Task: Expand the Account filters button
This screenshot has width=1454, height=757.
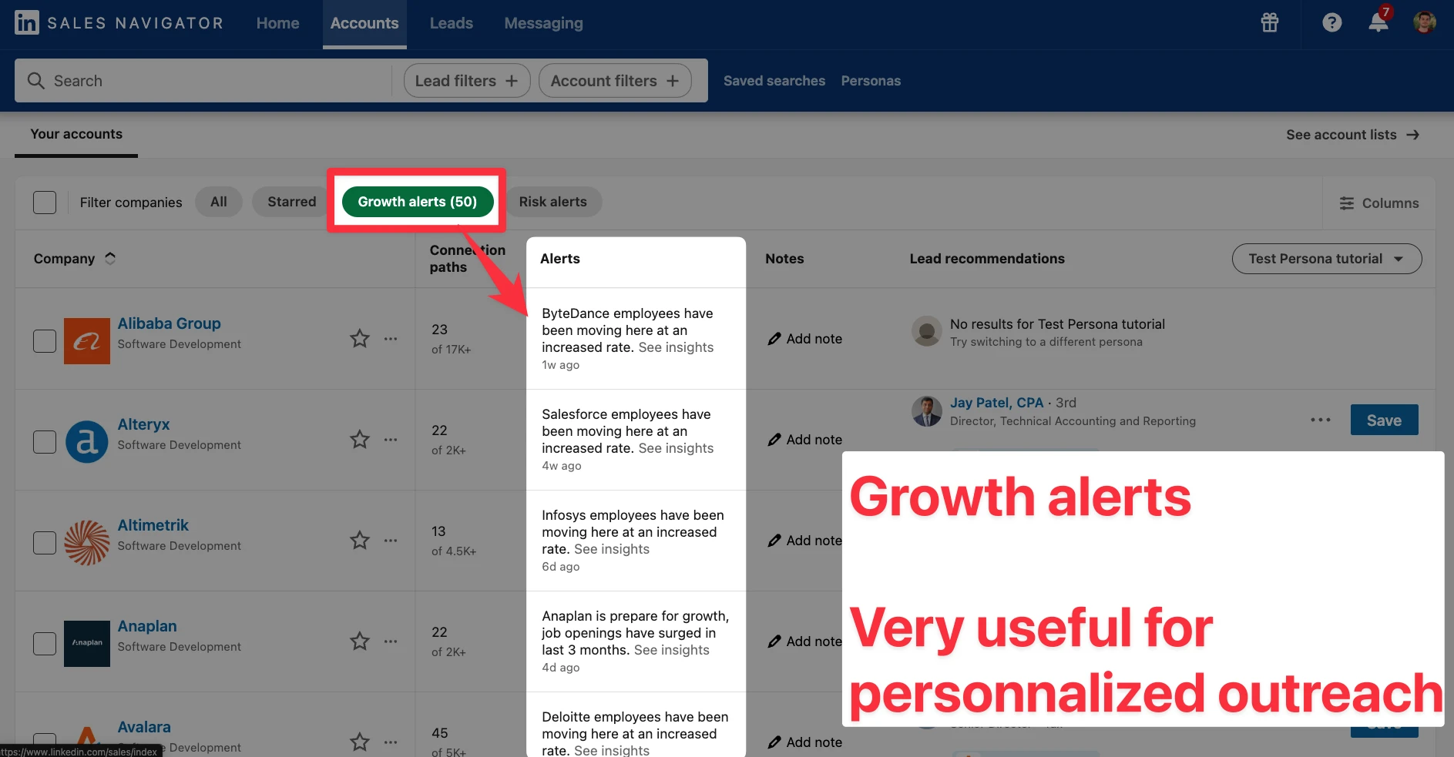Action: tap(615, 81)
